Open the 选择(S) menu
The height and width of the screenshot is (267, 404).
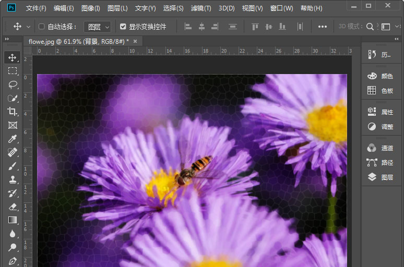[x=173, y=8]
